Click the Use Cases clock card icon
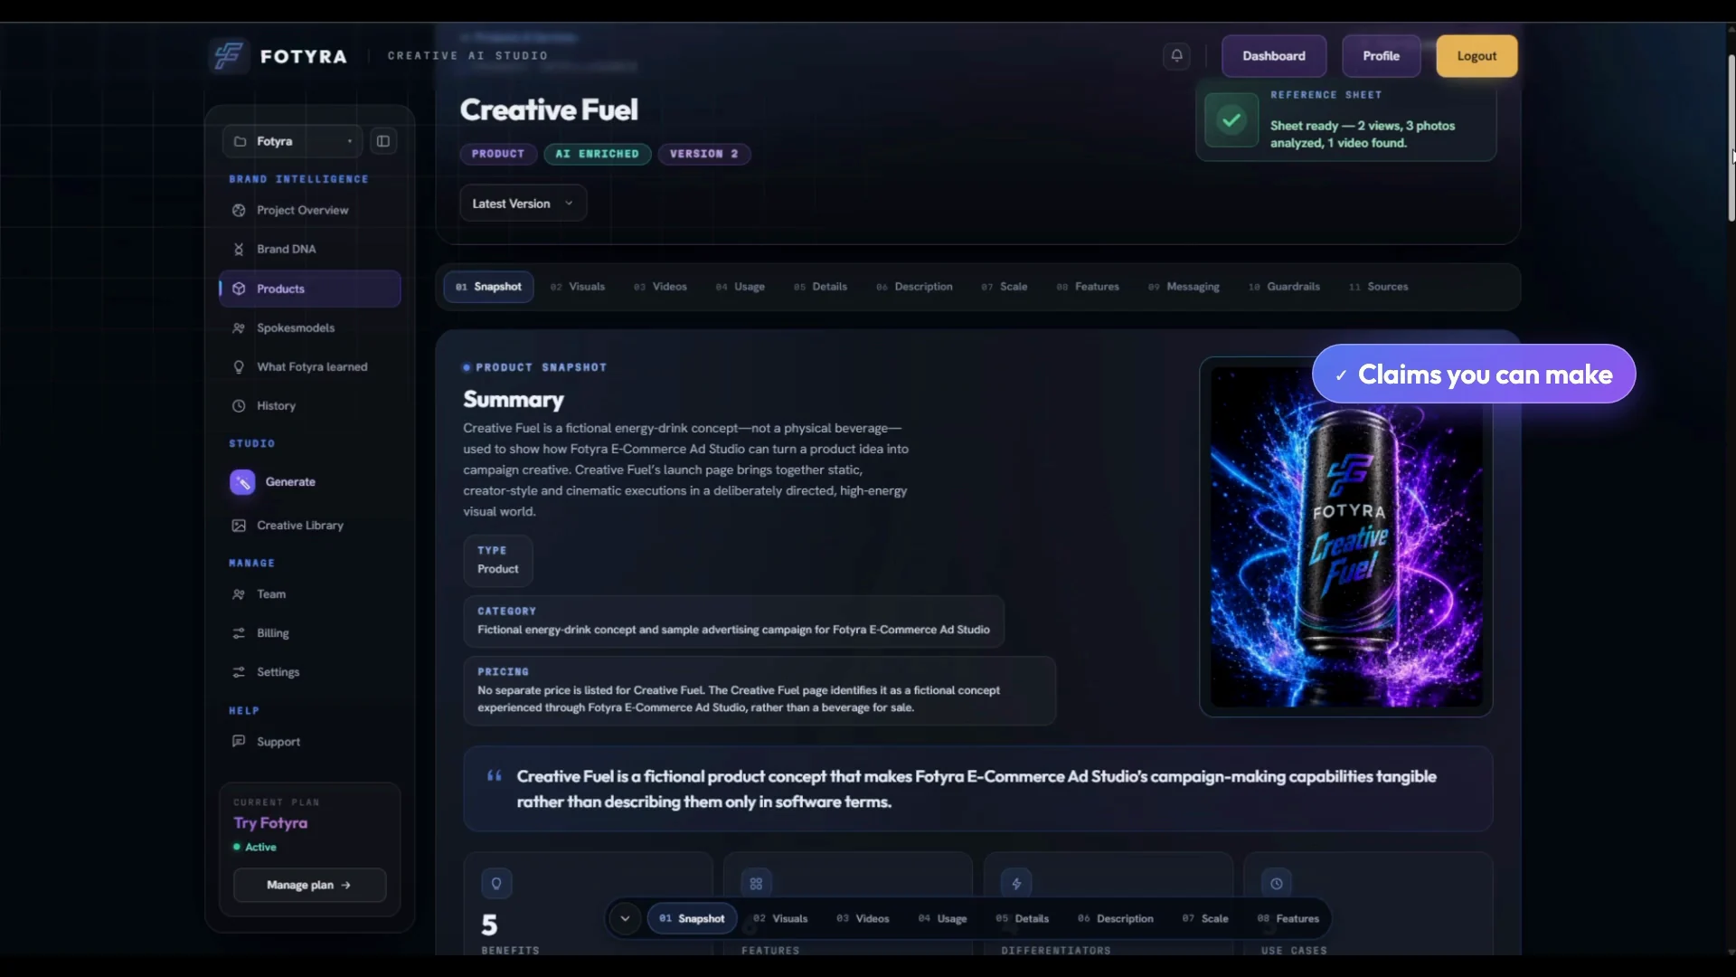The width and height of the screenshot is (1736, 977). pos(1276,883)
